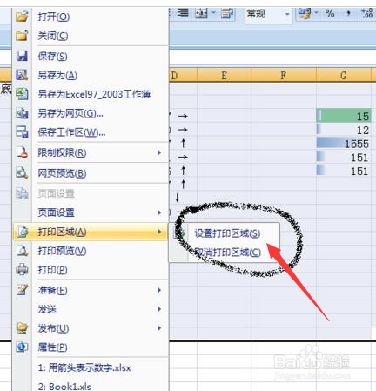Click the Save as Excel97_2003 workbook icon
Screen dimensions: 376x391
(22, 94)
